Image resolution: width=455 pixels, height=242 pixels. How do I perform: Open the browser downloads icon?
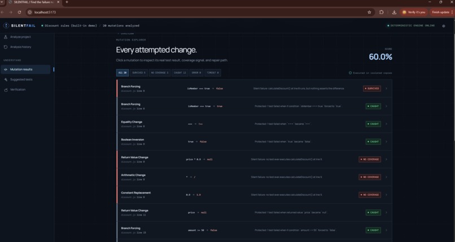[x=394, y=12]
